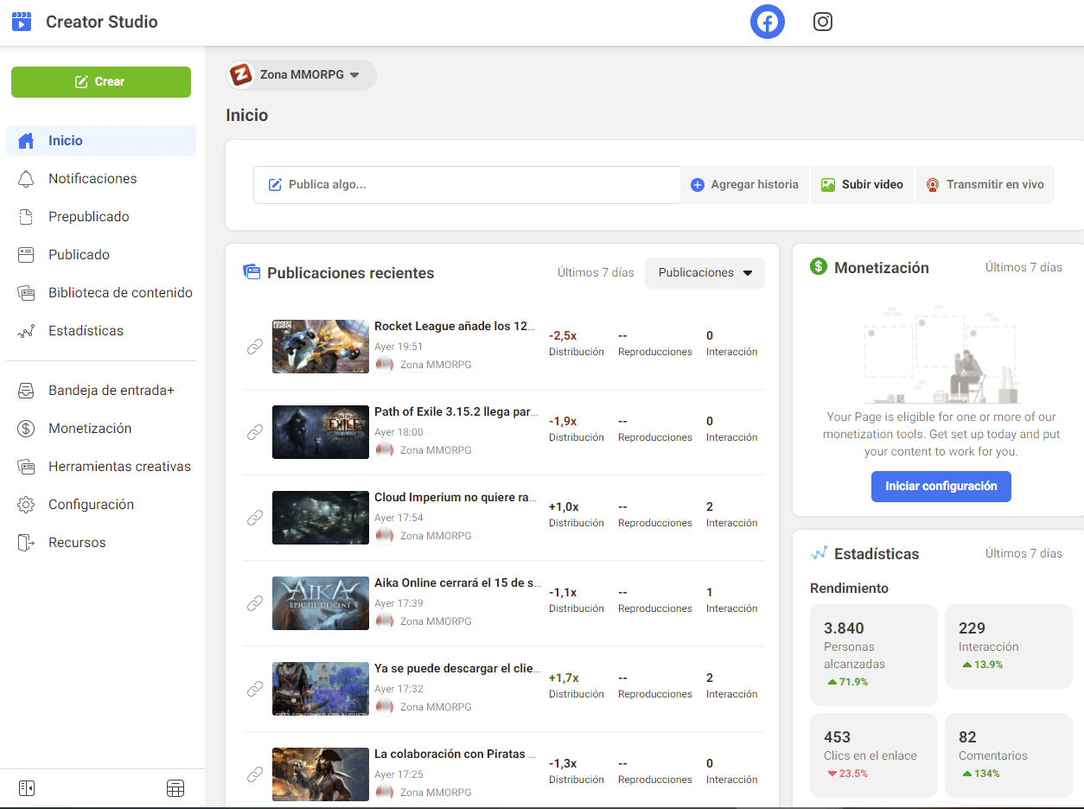Screen dimensions: 1084x809
Task: Click the Iniciar configuración button
Action: point(941,487)
